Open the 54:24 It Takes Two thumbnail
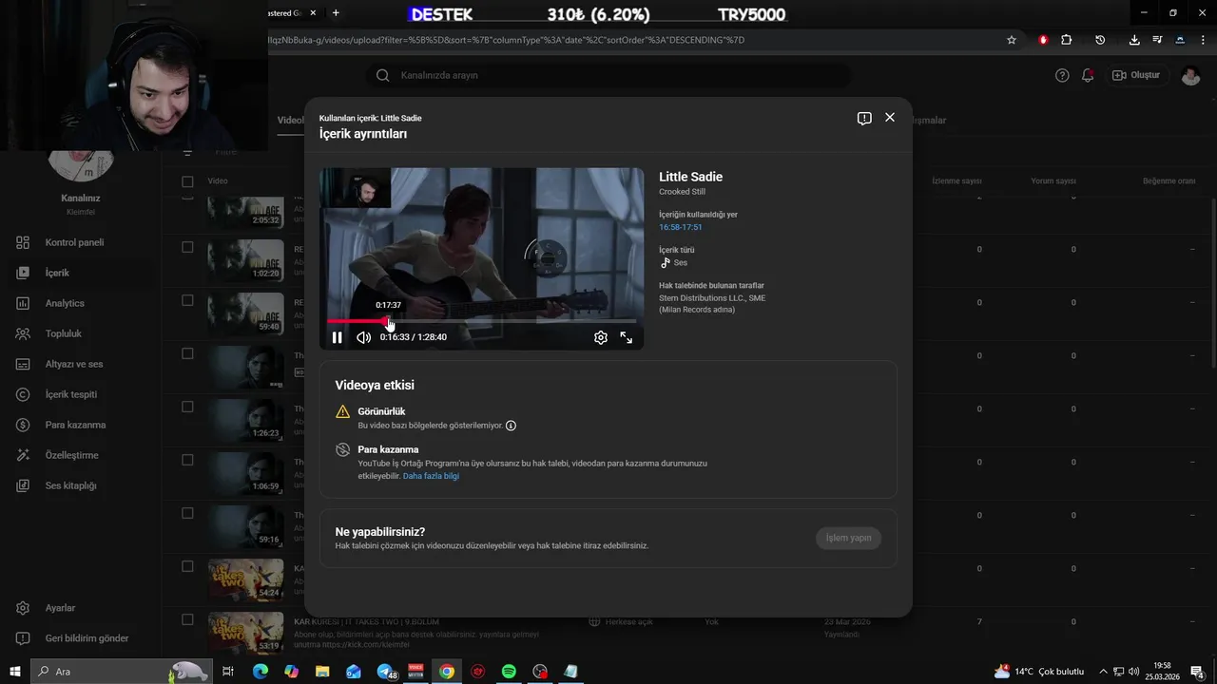The height and width of the screenshot is (684, 1217). pos(245,580)
